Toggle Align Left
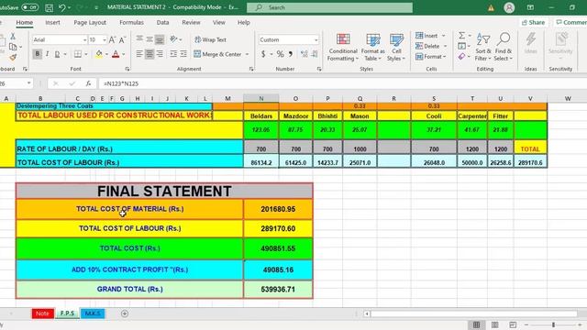Viewport: 587px width, 330px height. (139, 54)
